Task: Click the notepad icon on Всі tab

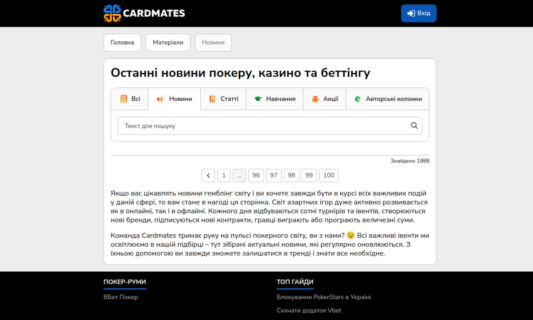Action: (x=123, y=99)
